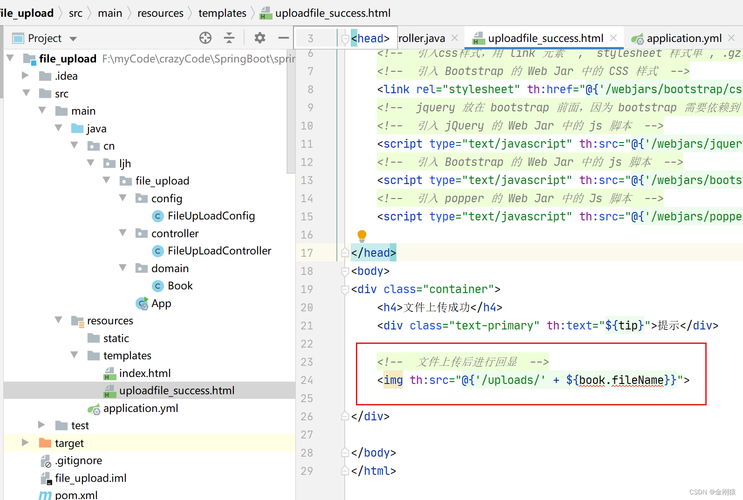Collapse the controller package arrow
The height and width of the screenshot is (500, 743).
123,233
